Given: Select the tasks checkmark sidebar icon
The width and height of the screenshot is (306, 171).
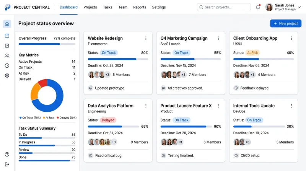Looking at the screenshot, I should click(7, 46).
